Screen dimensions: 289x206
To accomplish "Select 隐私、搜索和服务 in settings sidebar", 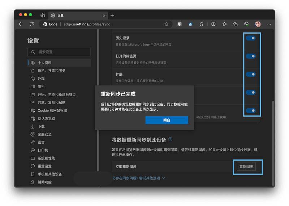I will pos(51,71).
